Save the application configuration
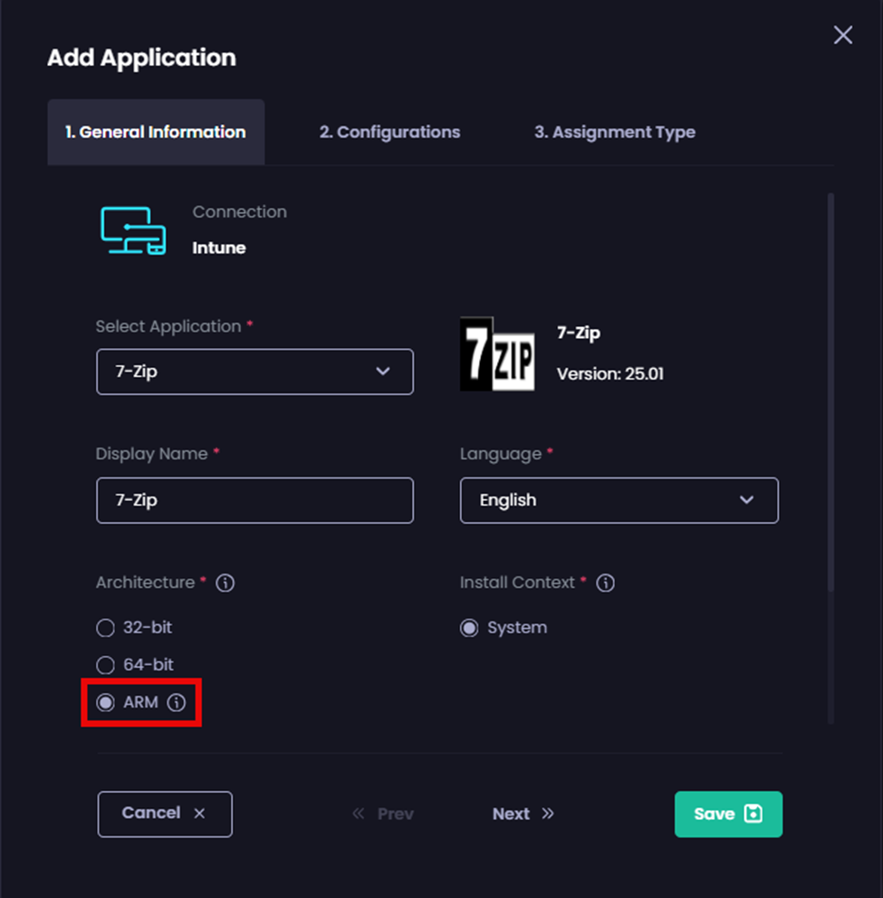The width and height of the screenshot is (883, 898). 728,814
